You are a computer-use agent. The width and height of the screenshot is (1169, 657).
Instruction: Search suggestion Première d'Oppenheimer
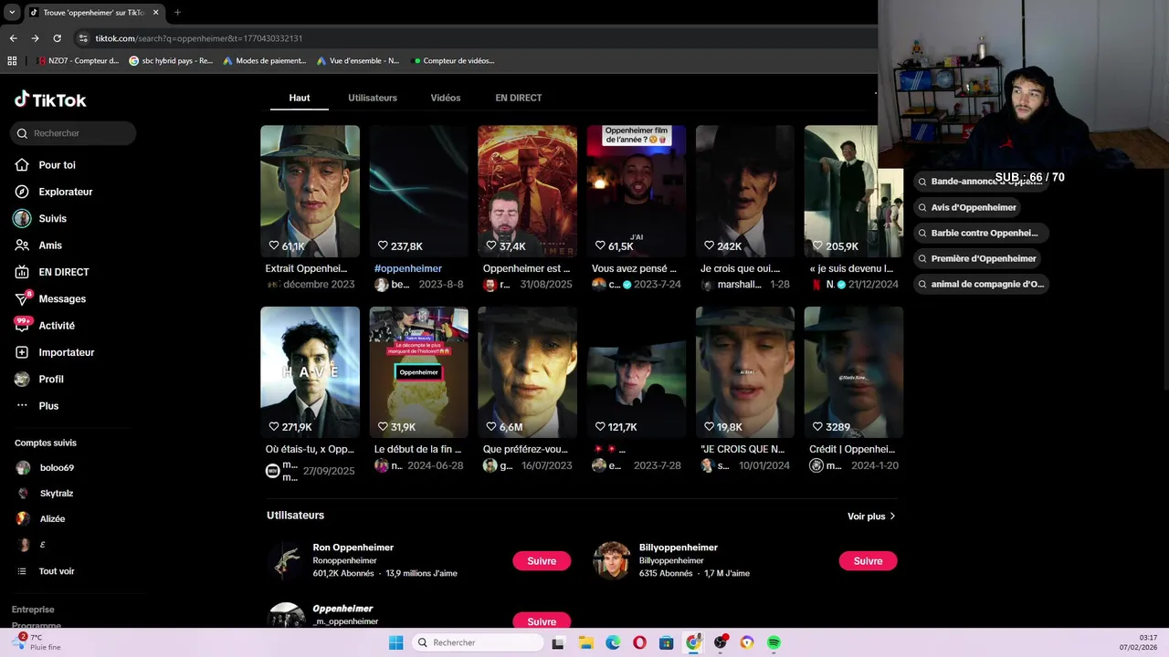point(977,258)
